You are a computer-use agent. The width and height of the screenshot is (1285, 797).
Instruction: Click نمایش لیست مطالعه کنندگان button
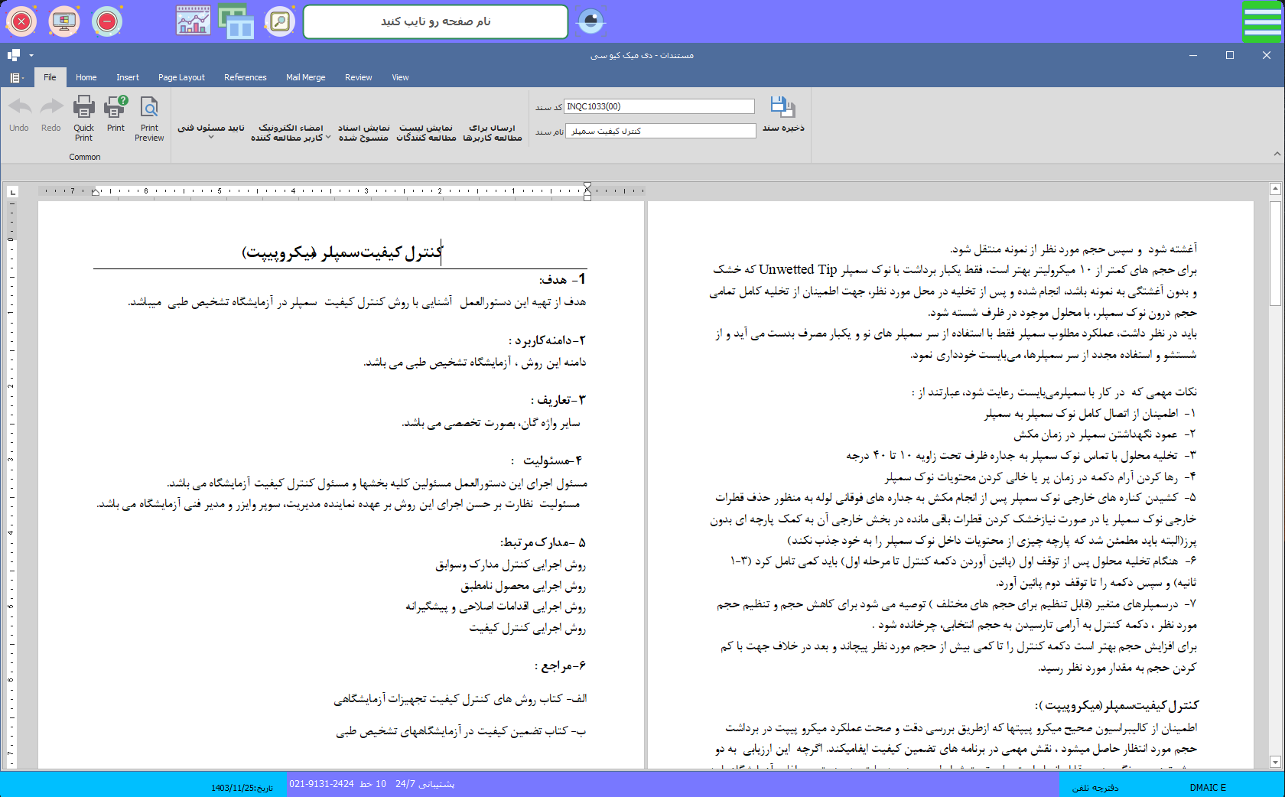426,132
